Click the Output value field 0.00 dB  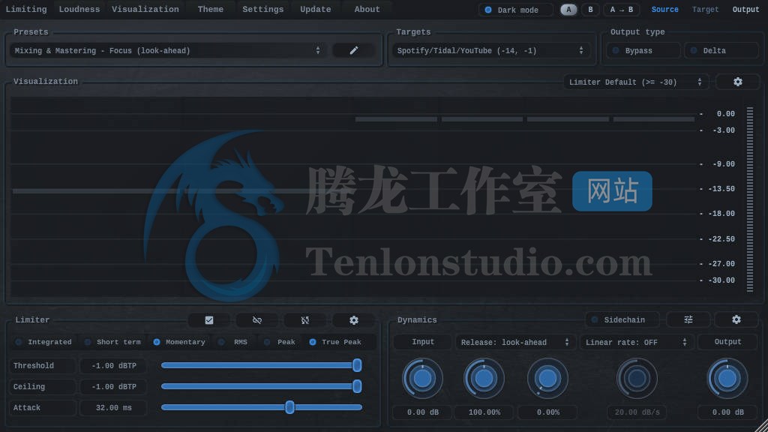click(x=727, y=412)
